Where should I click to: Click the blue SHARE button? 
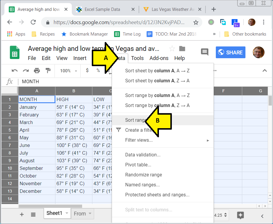click(230, 52)
